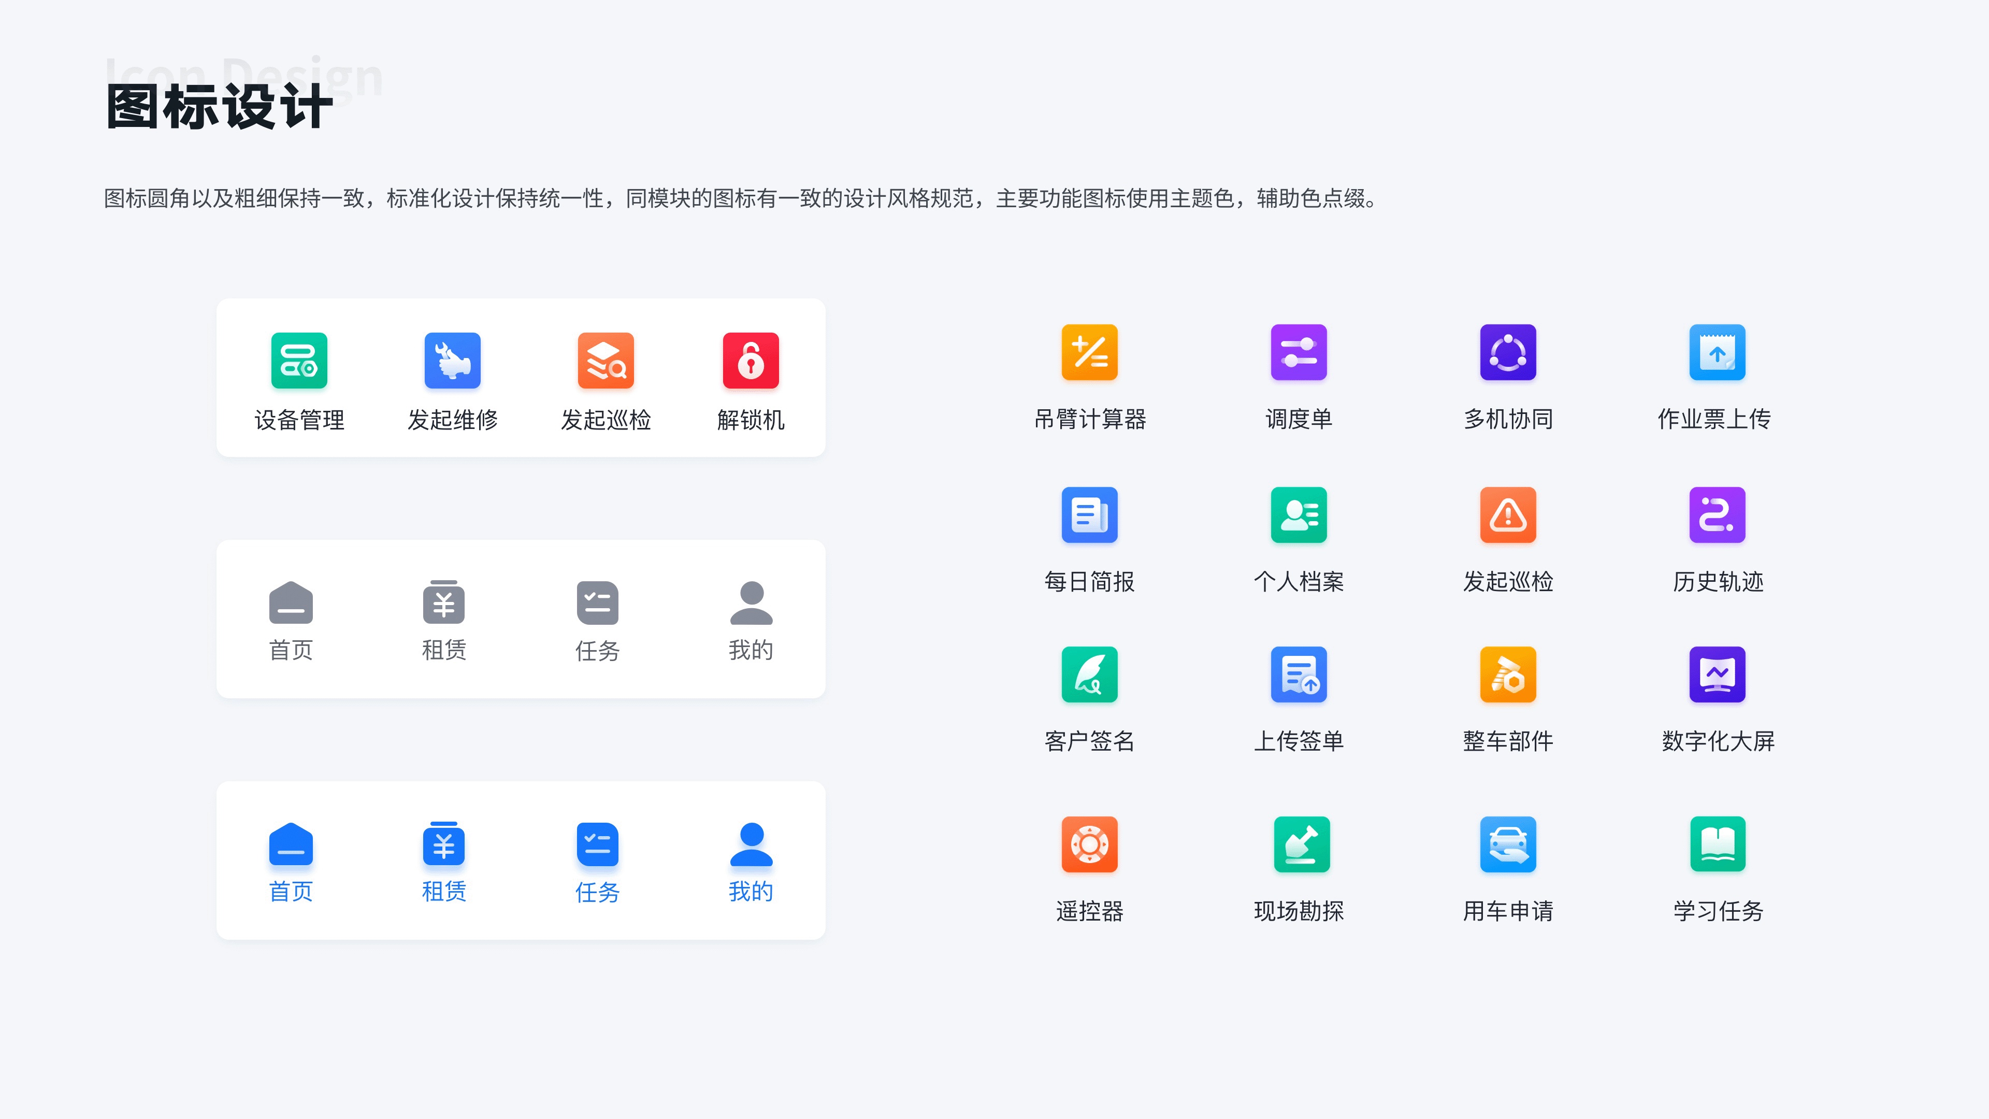Viewport: 1989px width, 1119px height.
Task: Click the 历史轨迹 purple route icon
Action: tap(1717, 514)
